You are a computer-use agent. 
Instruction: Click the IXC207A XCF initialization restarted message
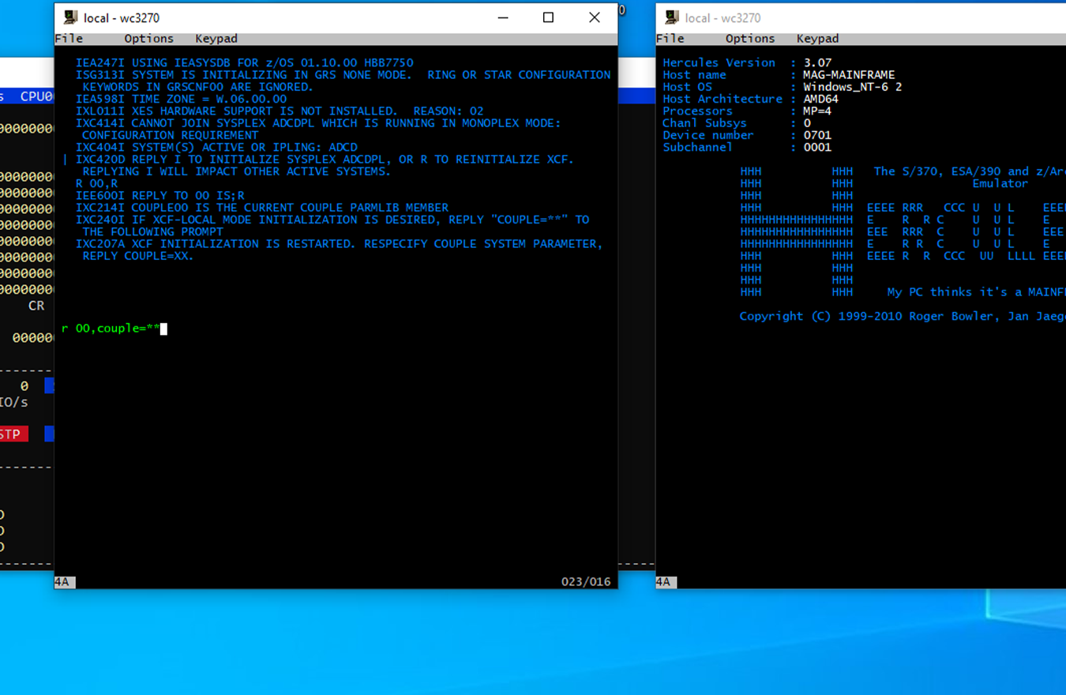(x=340, y=244)
